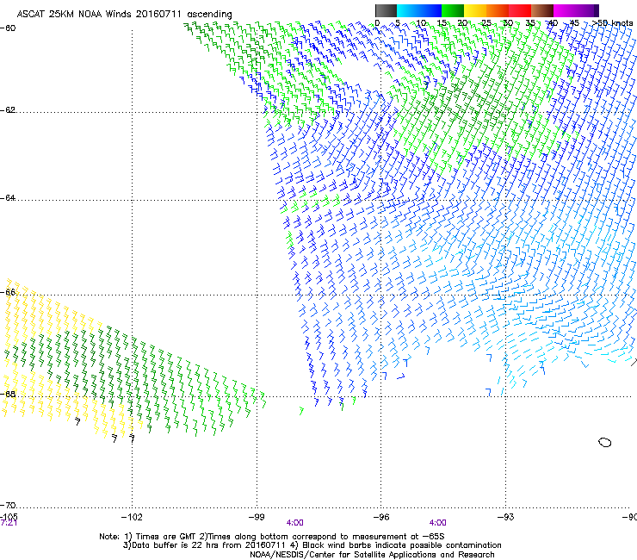Click the "-60" latitude label
Image resolution: width=637 pixels, height=560 pixels.
click(8, 28)
